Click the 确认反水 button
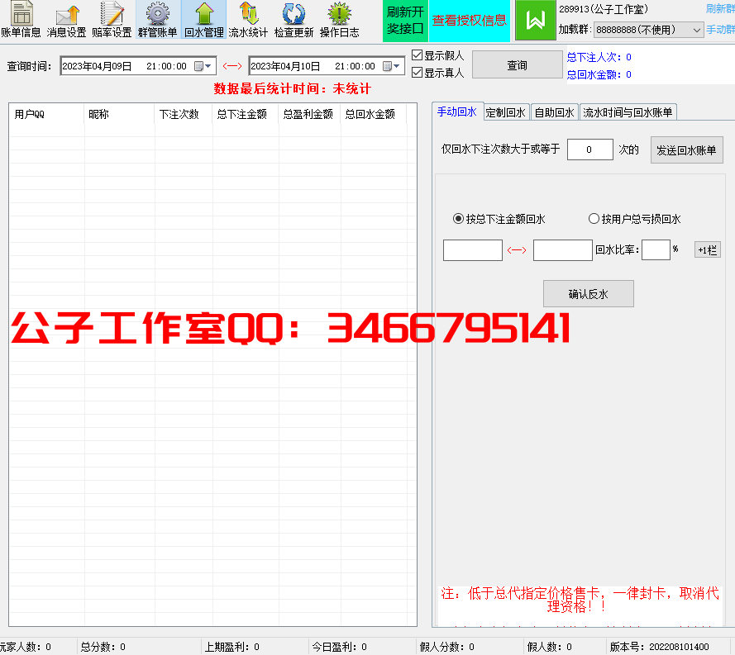The height and width of the screenshot is (655, 735). [589, 294]
